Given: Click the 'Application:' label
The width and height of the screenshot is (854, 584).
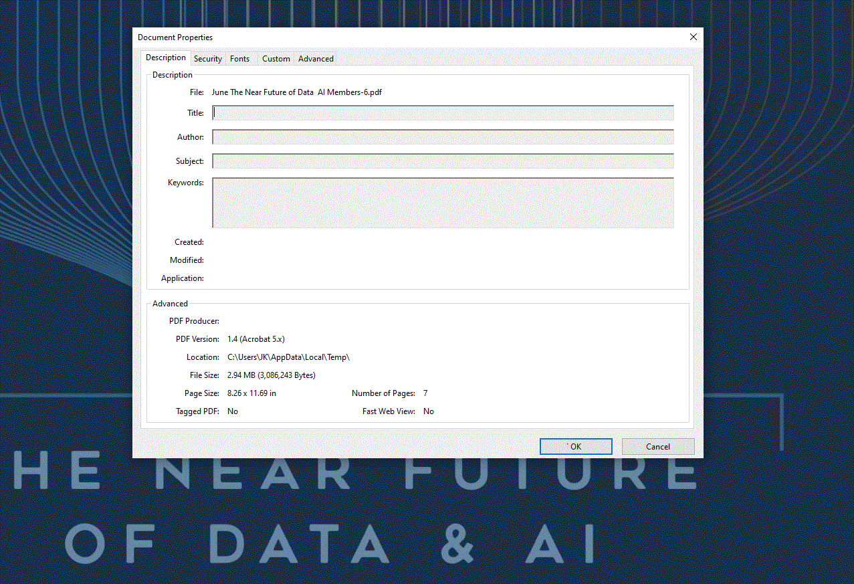Looking at the screenshot, I should (183, 278).
